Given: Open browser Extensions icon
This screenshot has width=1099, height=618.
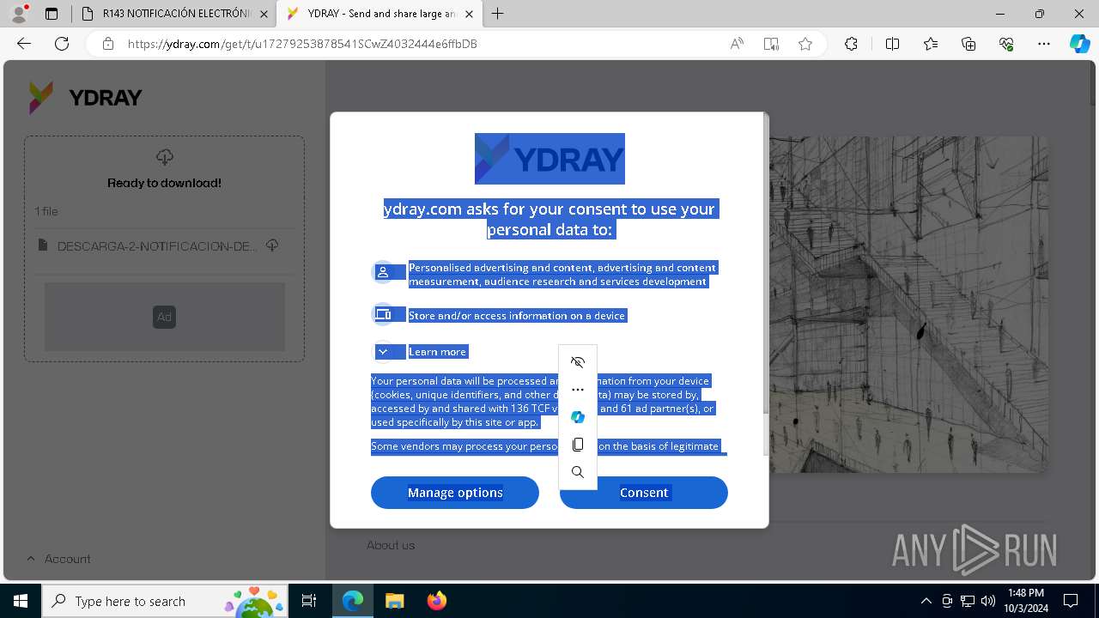Looking at the screenshot, I should (851, 44).
